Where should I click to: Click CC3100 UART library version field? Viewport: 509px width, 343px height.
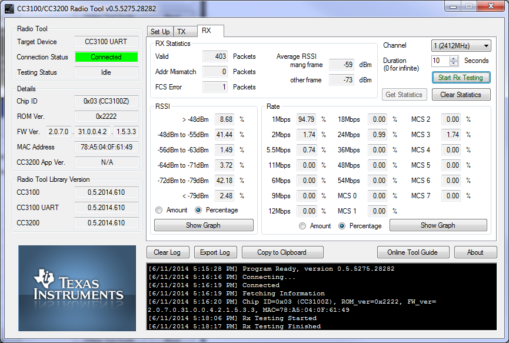coord(107,208)
